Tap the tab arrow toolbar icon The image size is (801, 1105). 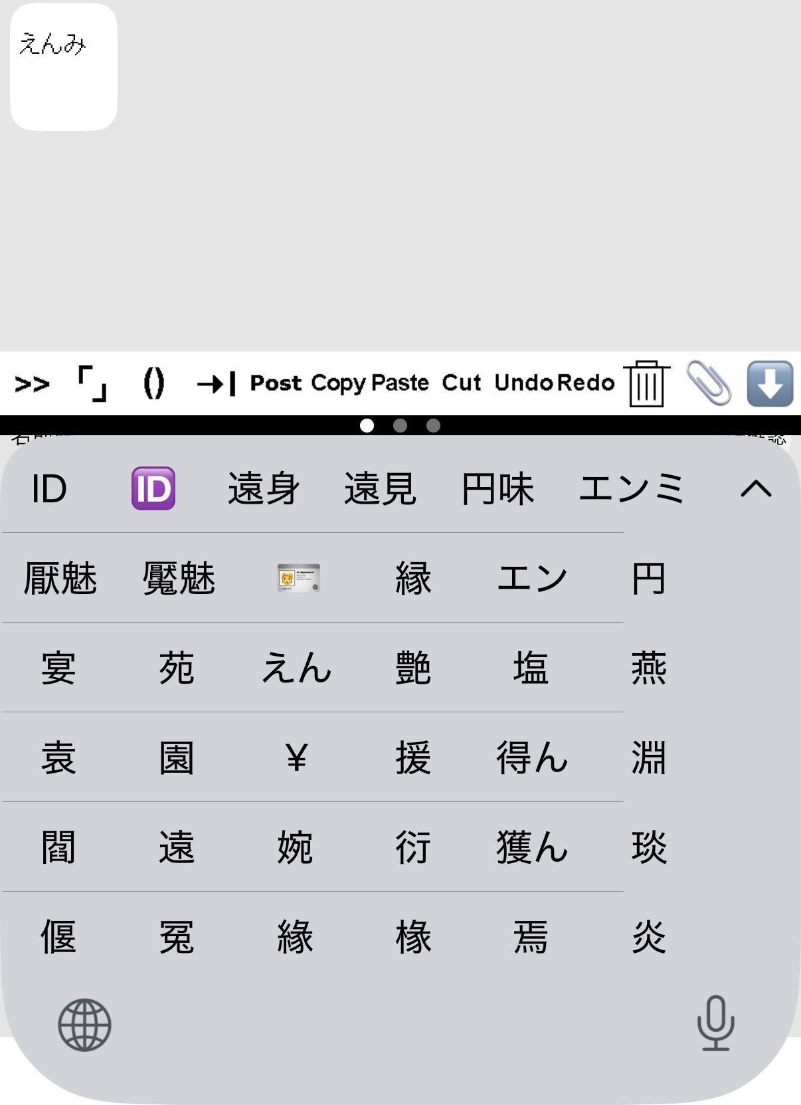216,383
